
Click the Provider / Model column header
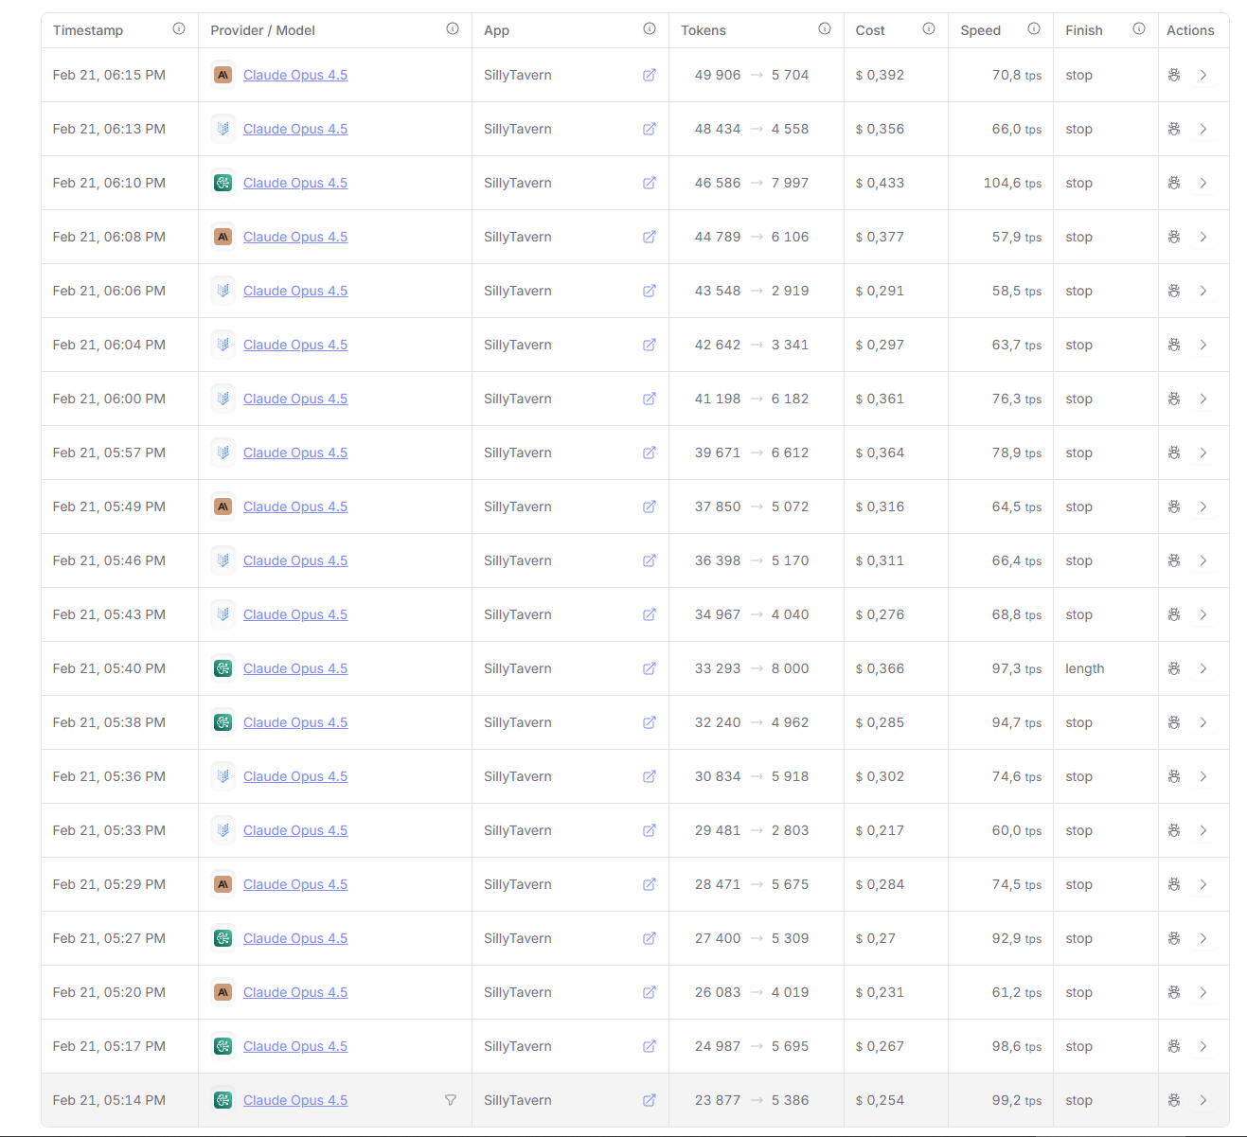(263, 30)
